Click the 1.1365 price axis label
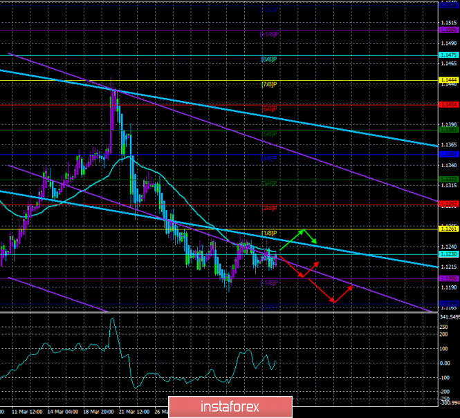460x418 pixels. [x=449, y=145]
